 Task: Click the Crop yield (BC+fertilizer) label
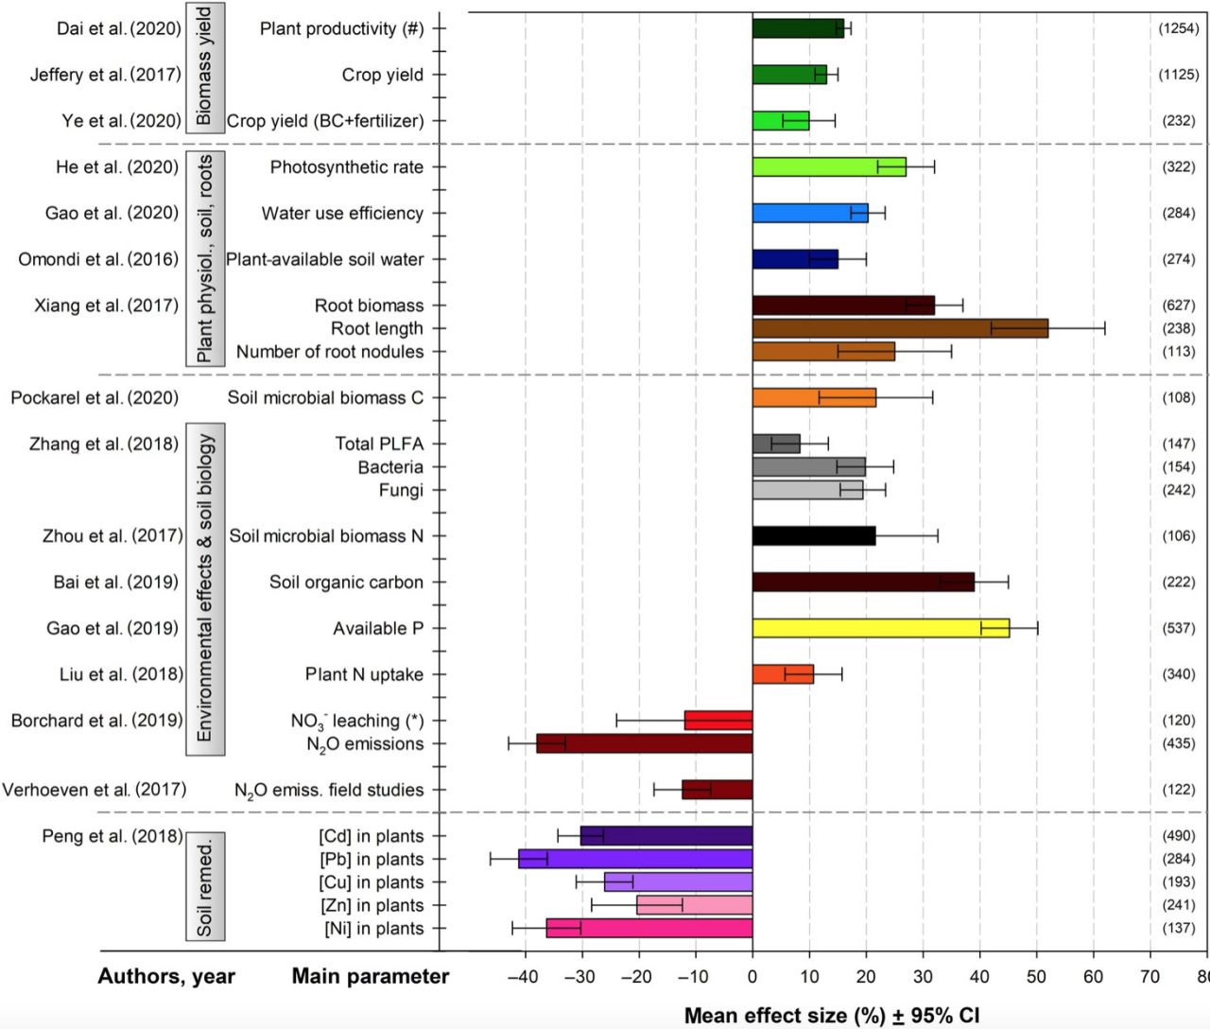click(x=326, y=121)
